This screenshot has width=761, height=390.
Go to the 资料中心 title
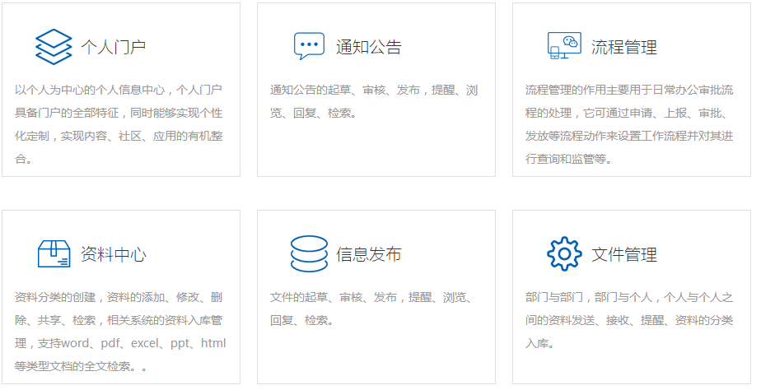pos(114,254)
